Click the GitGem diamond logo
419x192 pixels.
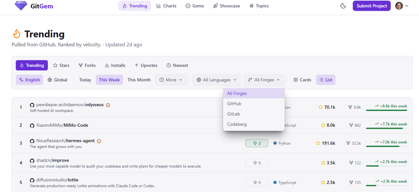point(21,6)
